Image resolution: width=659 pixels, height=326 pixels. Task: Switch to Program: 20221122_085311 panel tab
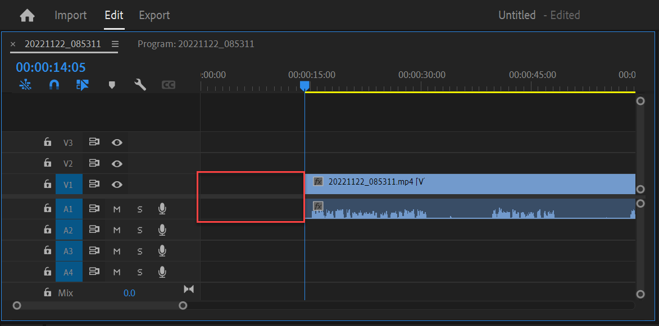(196, 44)
